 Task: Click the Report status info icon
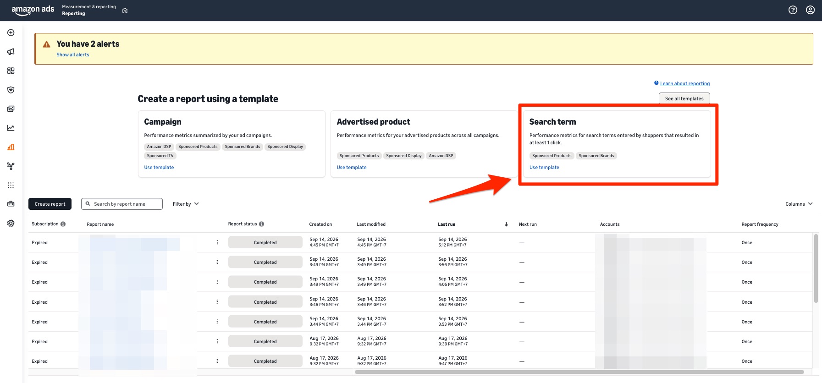(x=261, y=224)
